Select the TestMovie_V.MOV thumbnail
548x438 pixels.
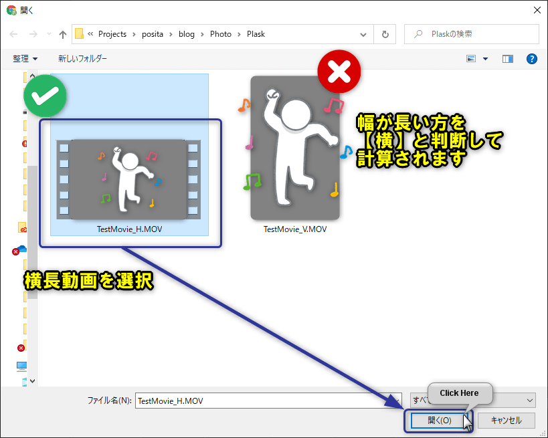click(x=295, y=148)
